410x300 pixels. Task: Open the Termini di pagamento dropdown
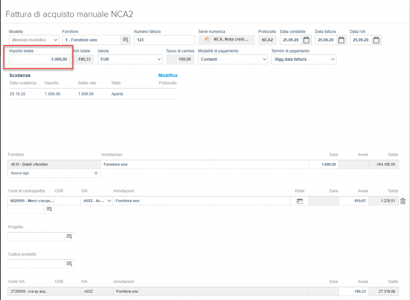coord(332,59)
